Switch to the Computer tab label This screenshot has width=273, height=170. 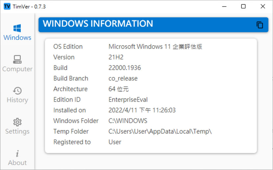click(x=17, y=69)
